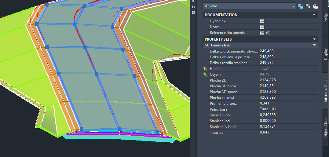Viewport: 329px width, 157px height.
Task: Click the automatic-property icon beside Objem
Action: 205,75
